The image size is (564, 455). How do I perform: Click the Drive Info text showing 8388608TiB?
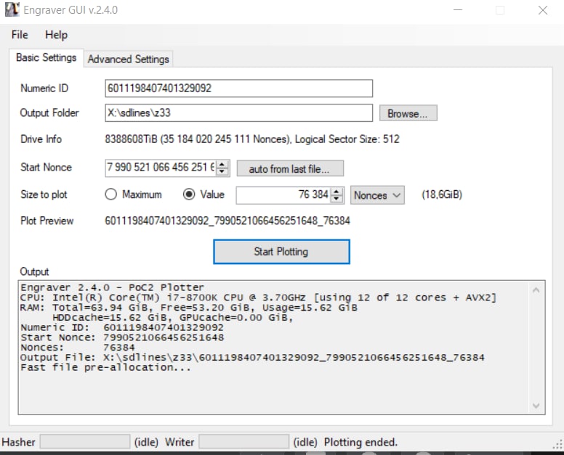click(252, 139)
